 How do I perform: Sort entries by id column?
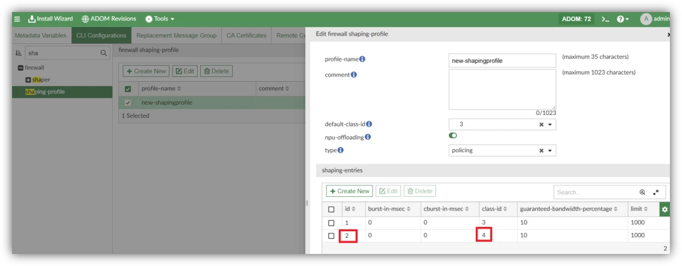tap(350, 209)
